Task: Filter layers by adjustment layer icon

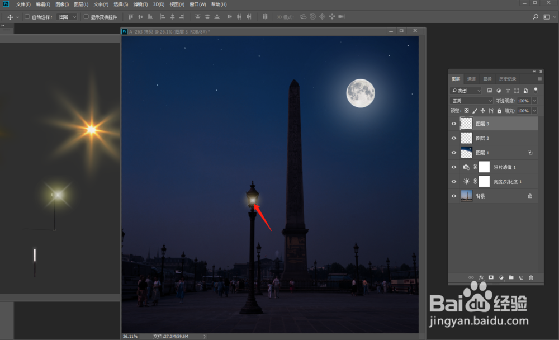Action: 499,91
